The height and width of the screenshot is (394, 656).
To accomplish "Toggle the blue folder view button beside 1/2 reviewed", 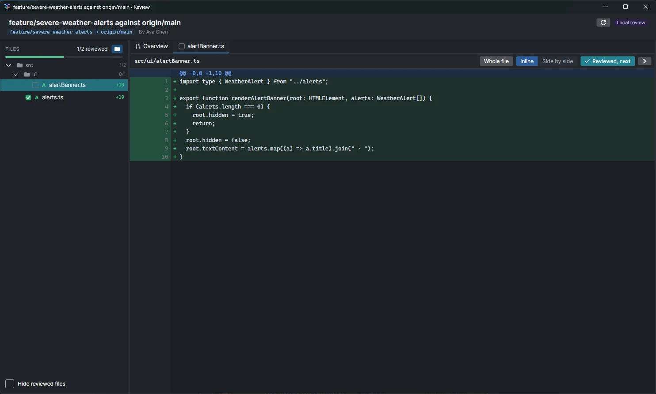I will (x=117, y=49).
